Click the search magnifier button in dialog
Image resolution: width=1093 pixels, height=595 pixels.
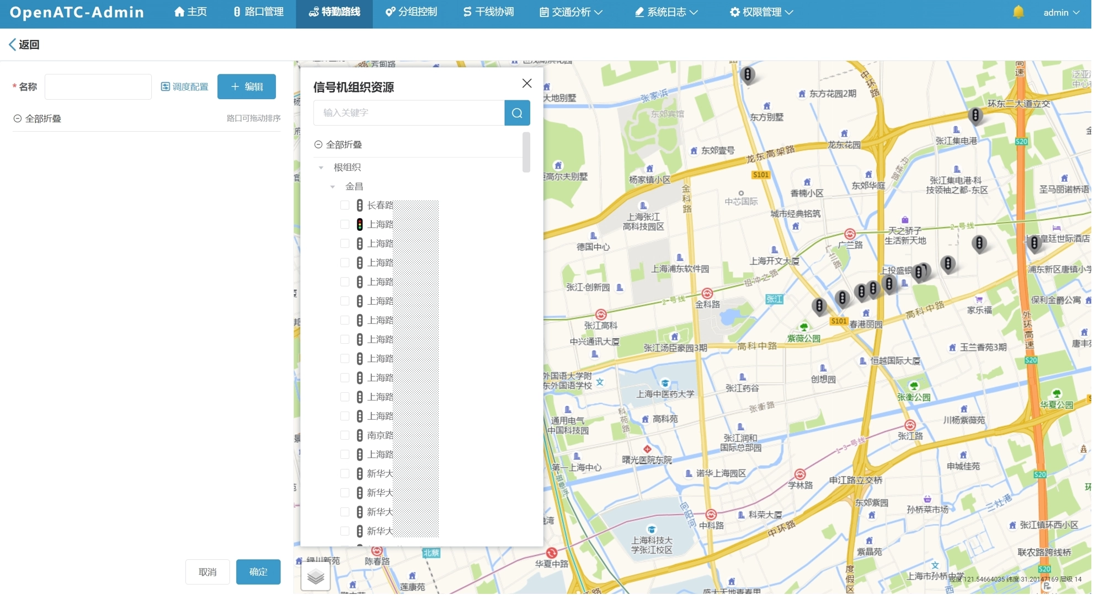pyautogui.click(x=517, y=113)
